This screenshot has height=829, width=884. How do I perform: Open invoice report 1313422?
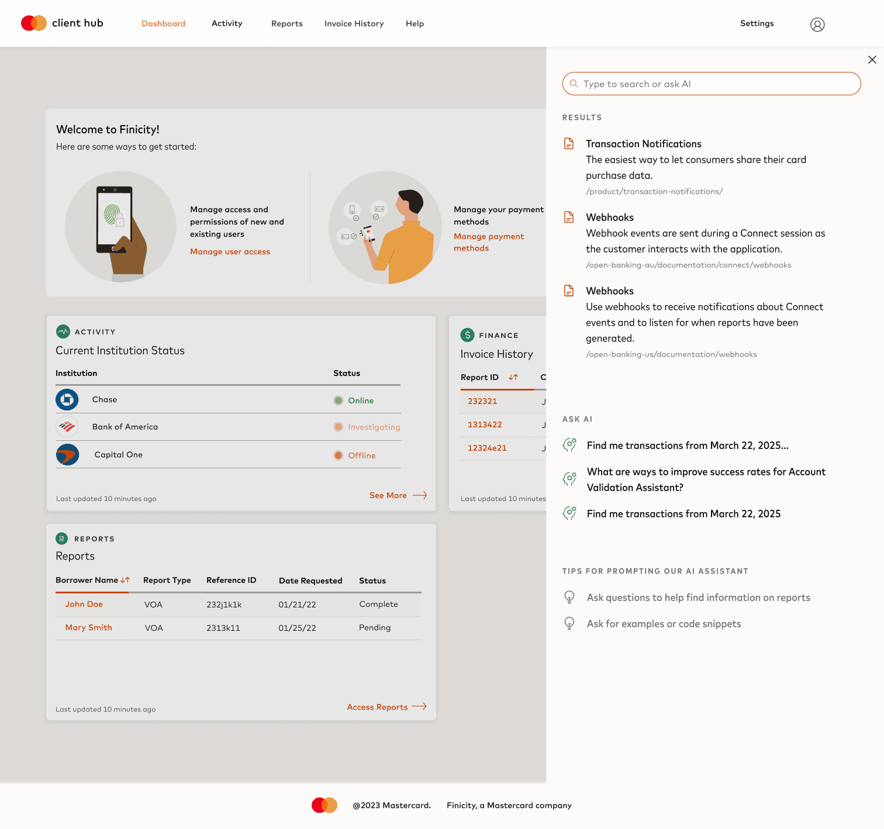[x=485, y=424]
